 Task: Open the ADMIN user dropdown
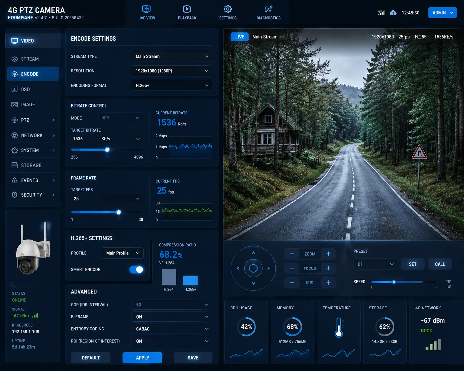coord(442,13)
